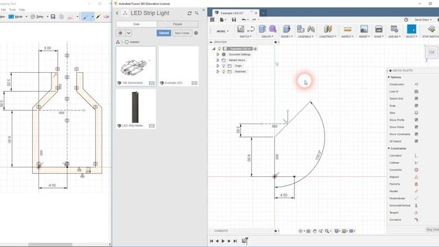Viewport: 439px width, 247px height.
Task: Toggle the Sketch Grid checkbox
Action: pos(416,99)
